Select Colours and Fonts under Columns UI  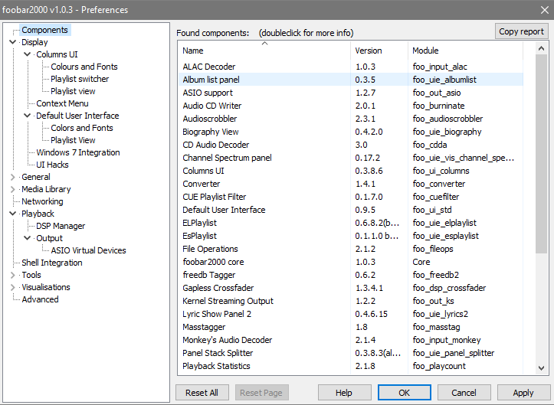coord(84,67)
